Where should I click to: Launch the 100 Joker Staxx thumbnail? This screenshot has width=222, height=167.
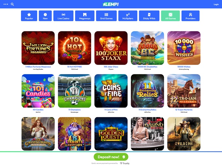point(111,48)
